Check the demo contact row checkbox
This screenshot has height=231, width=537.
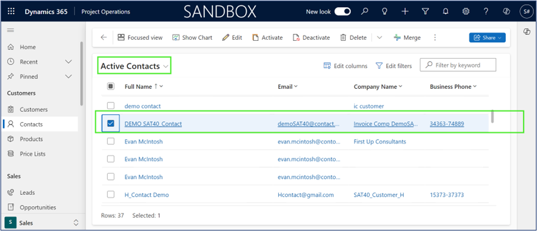(x=111, y=106)
